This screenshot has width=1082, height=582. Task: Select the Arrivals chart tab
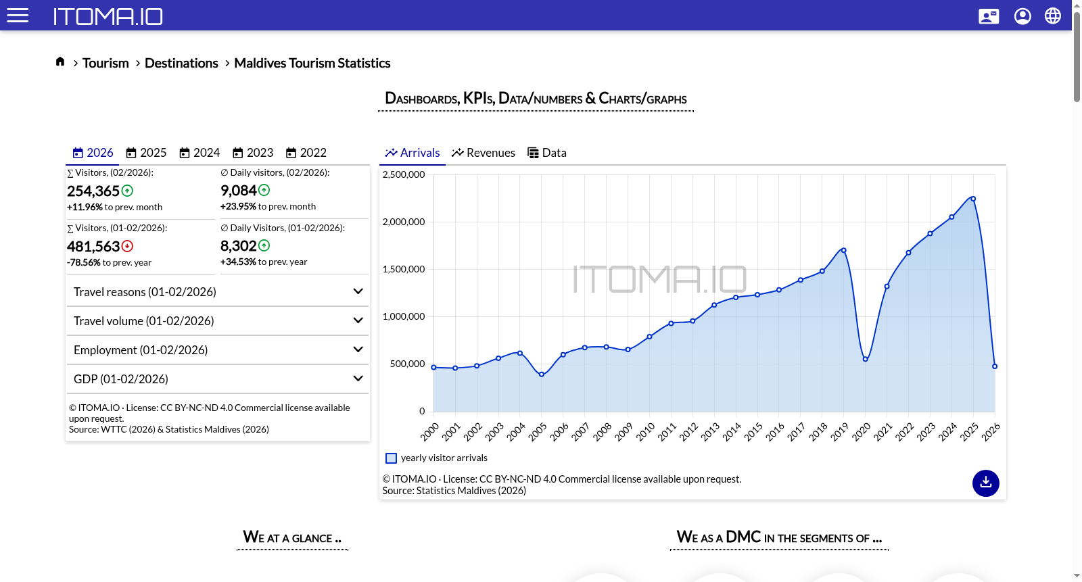click(413, 153)
